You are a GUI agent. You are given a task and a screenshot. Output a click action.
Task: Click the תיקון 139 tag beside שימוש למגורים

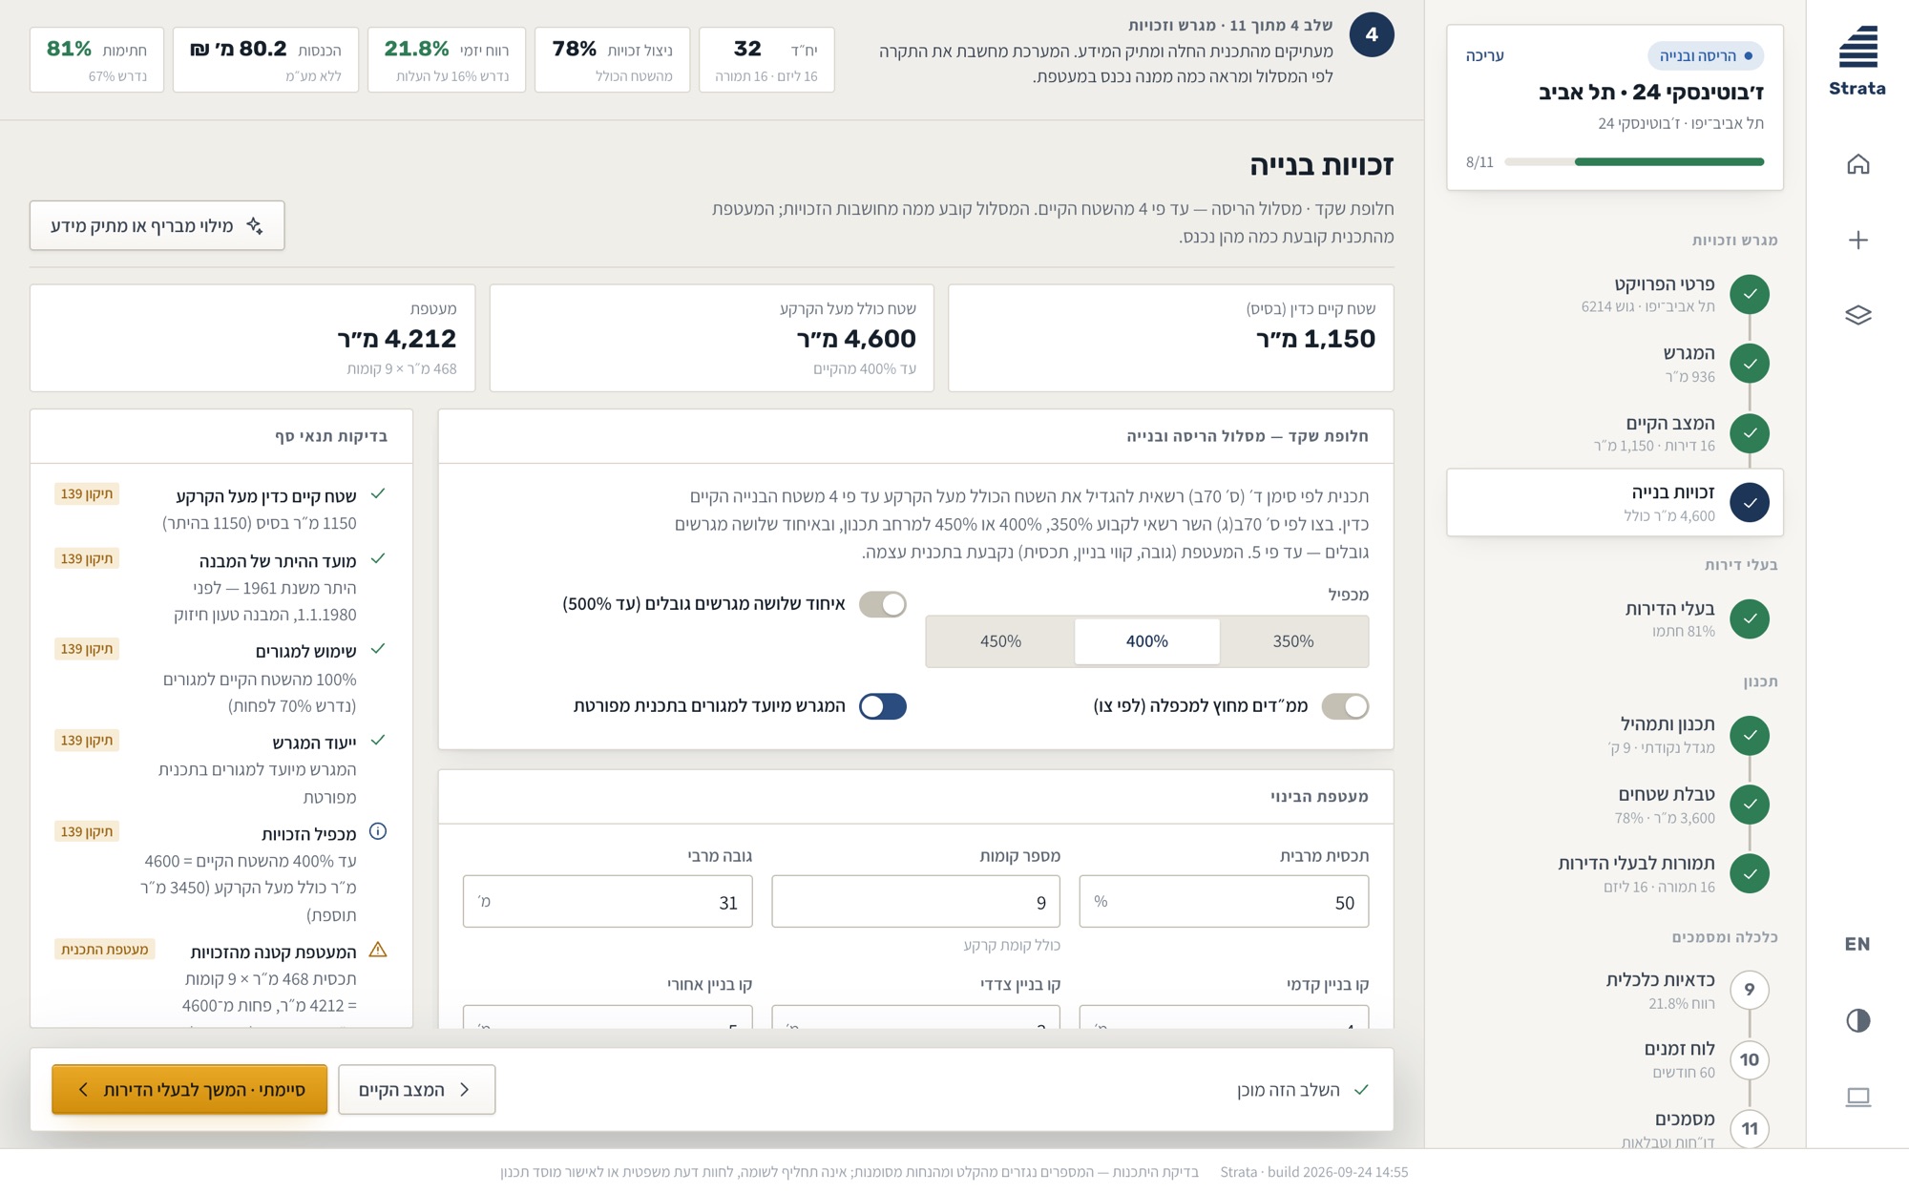[87, 649]
